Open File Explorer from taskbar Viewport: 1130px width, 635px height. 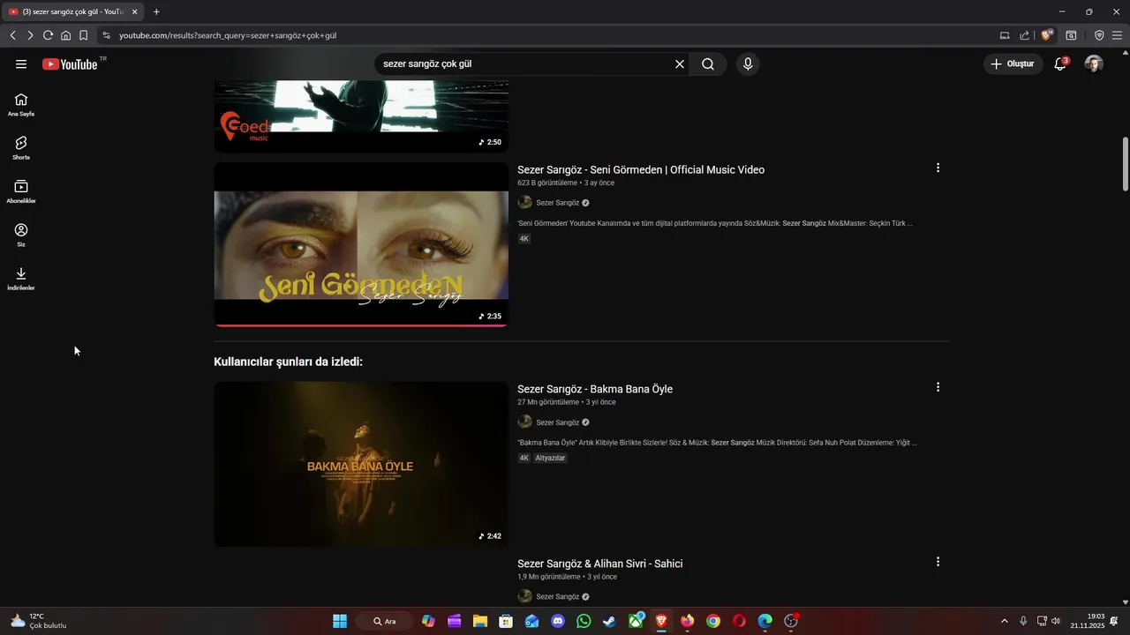click(x=480, y=621)
